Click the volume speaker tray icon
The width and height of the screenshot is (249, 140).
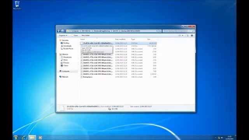(222, 138)
